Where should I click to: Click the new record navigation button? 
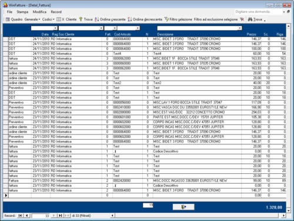67,216
